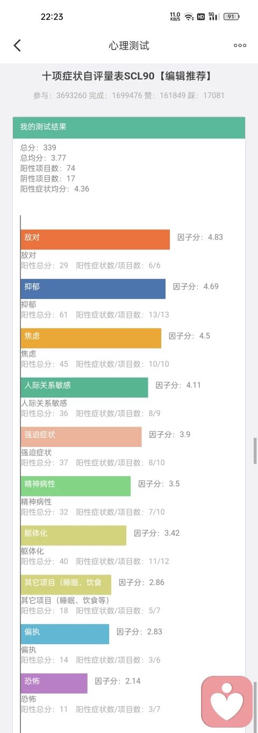258x733 pixels.
Task: Tap the pink heart floating icon
Action: click(x=227, y=702)
